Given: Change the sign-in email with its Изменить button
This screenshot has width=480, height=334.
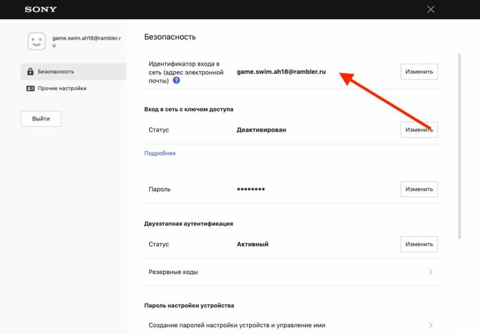Looking at the screenshot, I should tap(419, 71).
